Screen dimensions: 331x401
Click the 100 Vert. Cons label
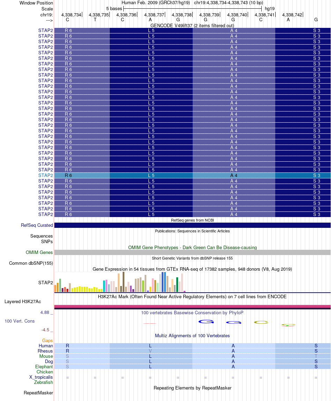pyautogui.click(x=20, y=321)
